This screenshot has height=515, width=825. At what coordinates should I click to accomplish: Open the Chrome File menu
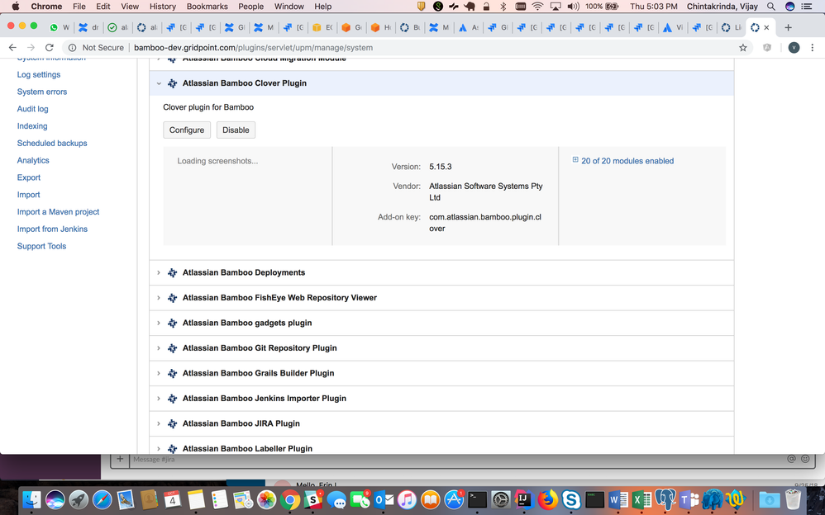79,7
